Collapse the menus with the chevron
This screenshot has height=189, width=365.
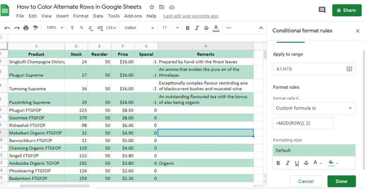click(261, 28)
